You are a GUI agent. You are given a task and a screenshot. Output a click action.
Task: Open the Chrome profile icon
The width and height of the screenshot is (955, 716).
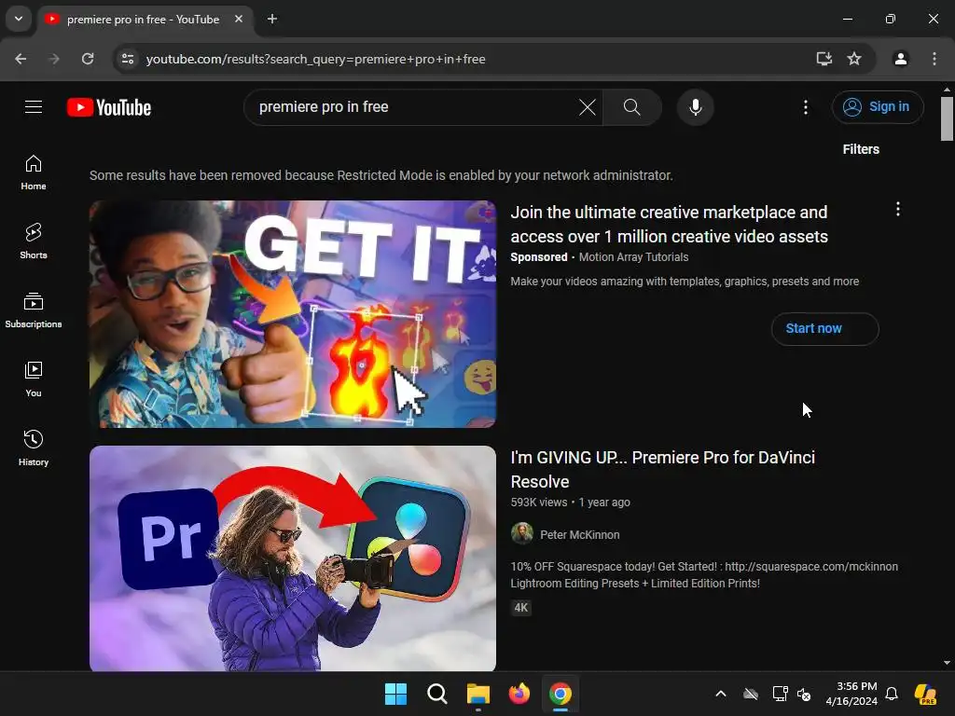(900, 59)
